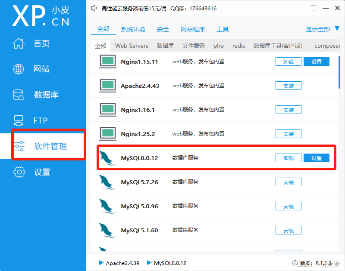Minimize the window

(326, 8)
